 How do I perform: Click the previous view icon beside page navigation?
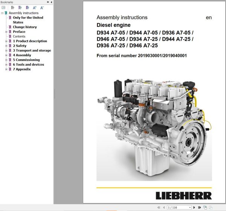205,208
